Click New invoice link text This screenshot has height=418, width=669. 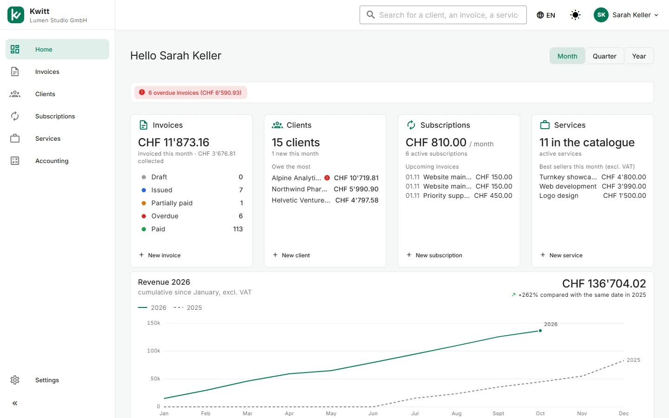point(164,255)
